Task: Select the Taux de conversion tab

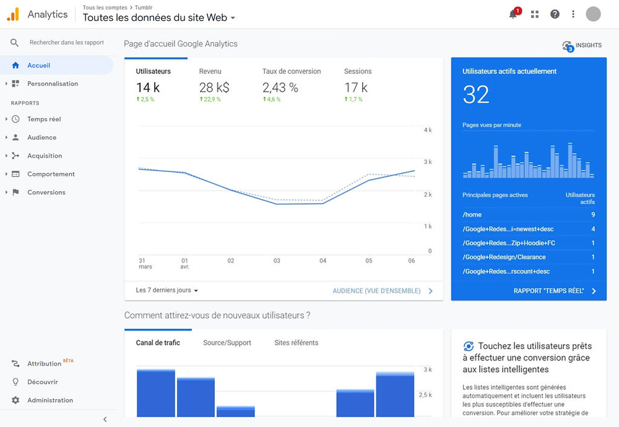Action: (292, 85)
